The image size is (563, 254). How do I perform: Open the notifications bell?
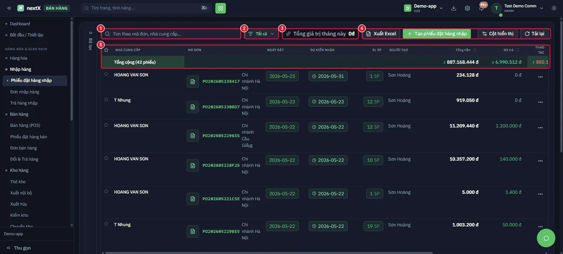(x=481, y=8)
